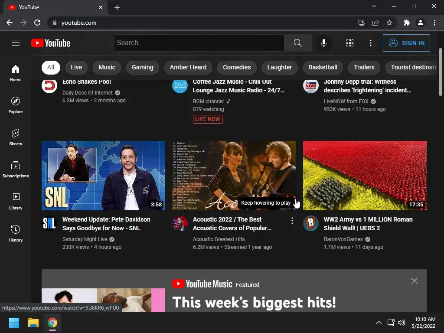Open Windows Start menu
Viewport: 444px width, 333px height.
[x=14, y=323]
